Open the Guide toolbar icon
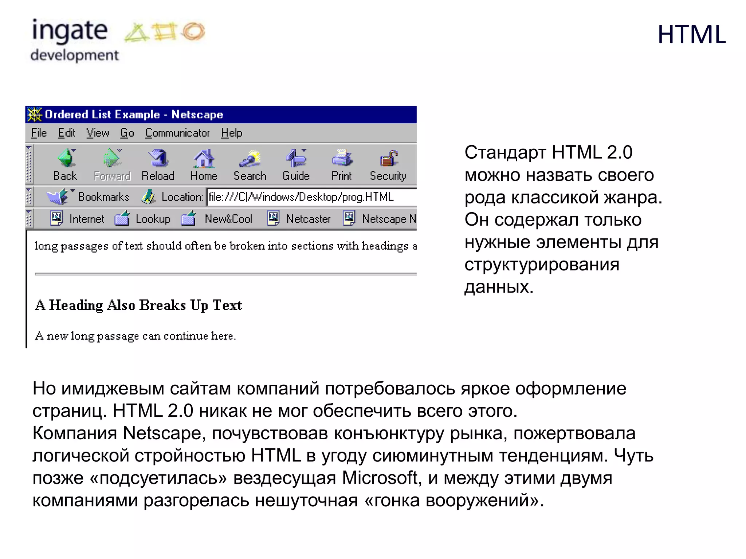The width and height of the screenshot is (746, 559). pyautogui.click(x=296, y=158)
